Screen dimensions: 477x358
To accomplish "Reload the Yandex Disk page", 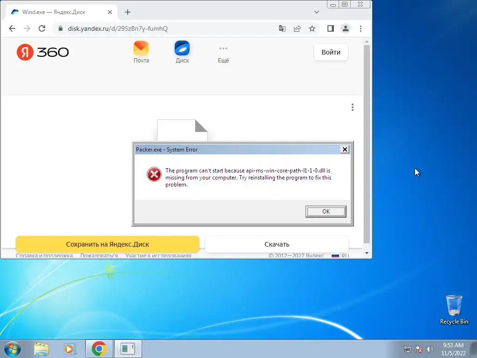I will [x=42, y=28].
